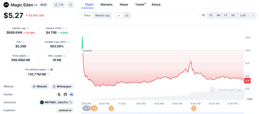Click the 11 Dec axis label
The height and width of the screenshot is (114, 259).
pos(122,103)
